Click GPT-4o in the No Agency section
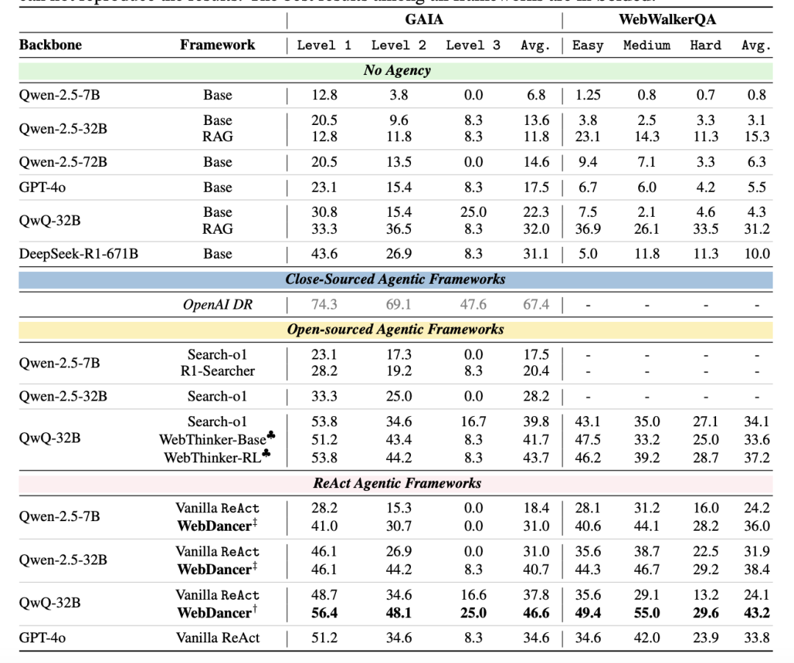This screenshot has height=663, width=794. point(42,187)
